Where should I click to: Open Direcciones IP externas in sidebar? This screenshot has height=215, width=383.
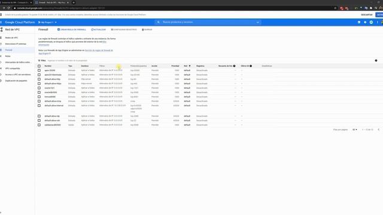pyautogui.click(x=16, y=44)
